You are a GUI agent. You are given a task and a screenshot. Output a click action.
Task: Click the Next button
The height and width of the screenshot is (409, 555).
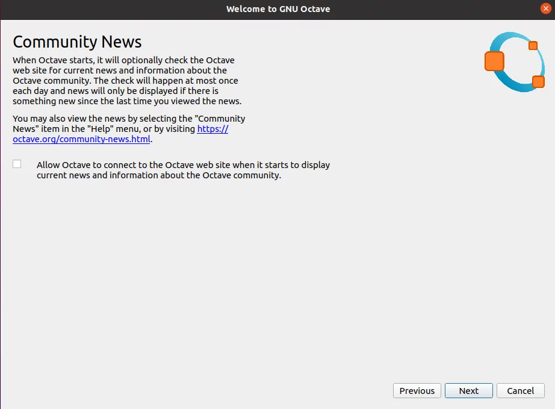469,390
